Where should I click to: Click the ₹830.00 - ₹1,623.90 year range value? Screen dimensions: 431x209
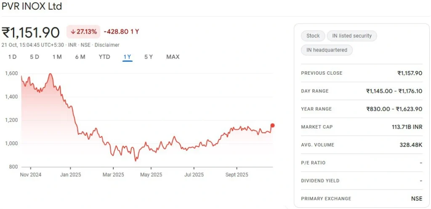(x=394, y=109)
